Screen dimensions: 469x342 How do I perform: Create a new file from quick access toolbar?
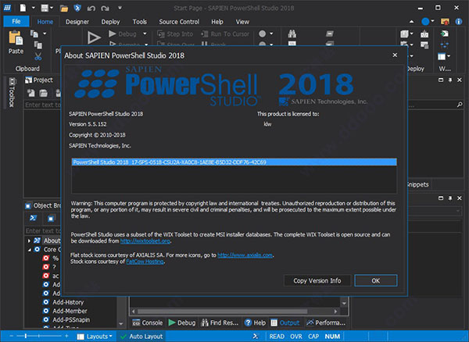point(23,8)
